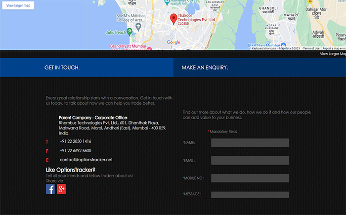The image size is (346, 215).
Task: Focus the MOBILE NO input field
Action: (x=250, y=178)
